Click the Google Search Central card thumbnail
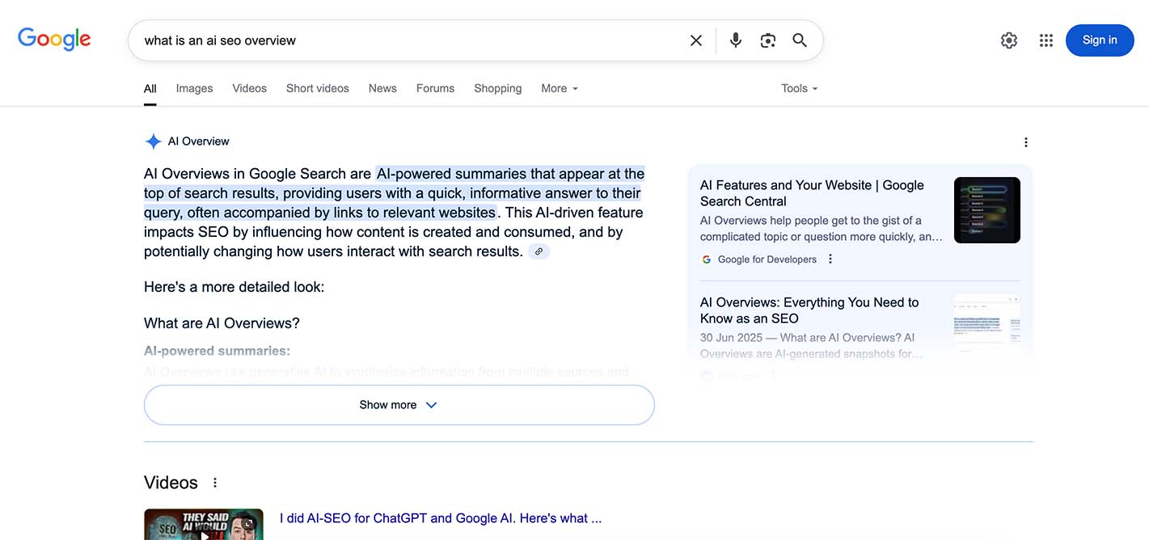The width and height of the screenshot is (1149, 540). tap(987, 210)
